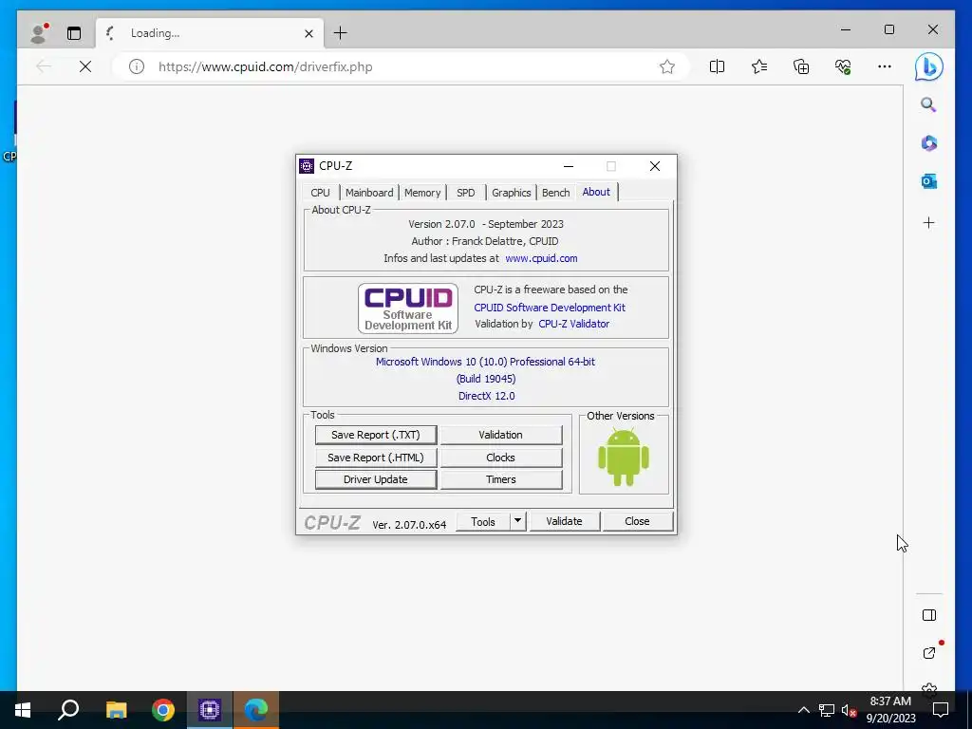Click the Validation button
The width and height of the screenshot is (972, 729).
[501, 435]
